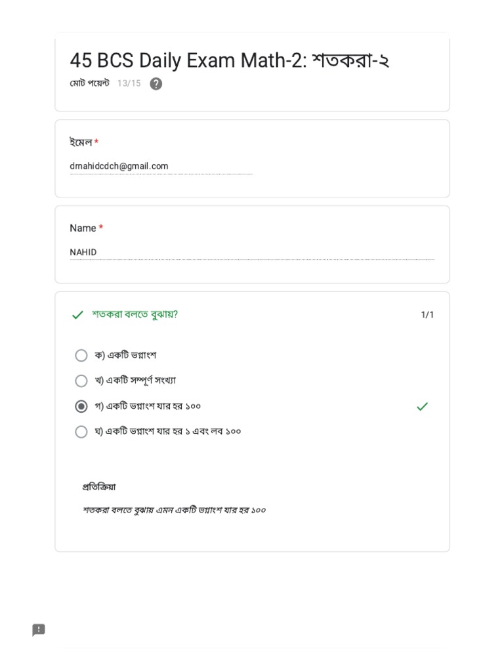Click the মোট পয়েন্ট label
The image size is (504, 672).
coord(89,84)
